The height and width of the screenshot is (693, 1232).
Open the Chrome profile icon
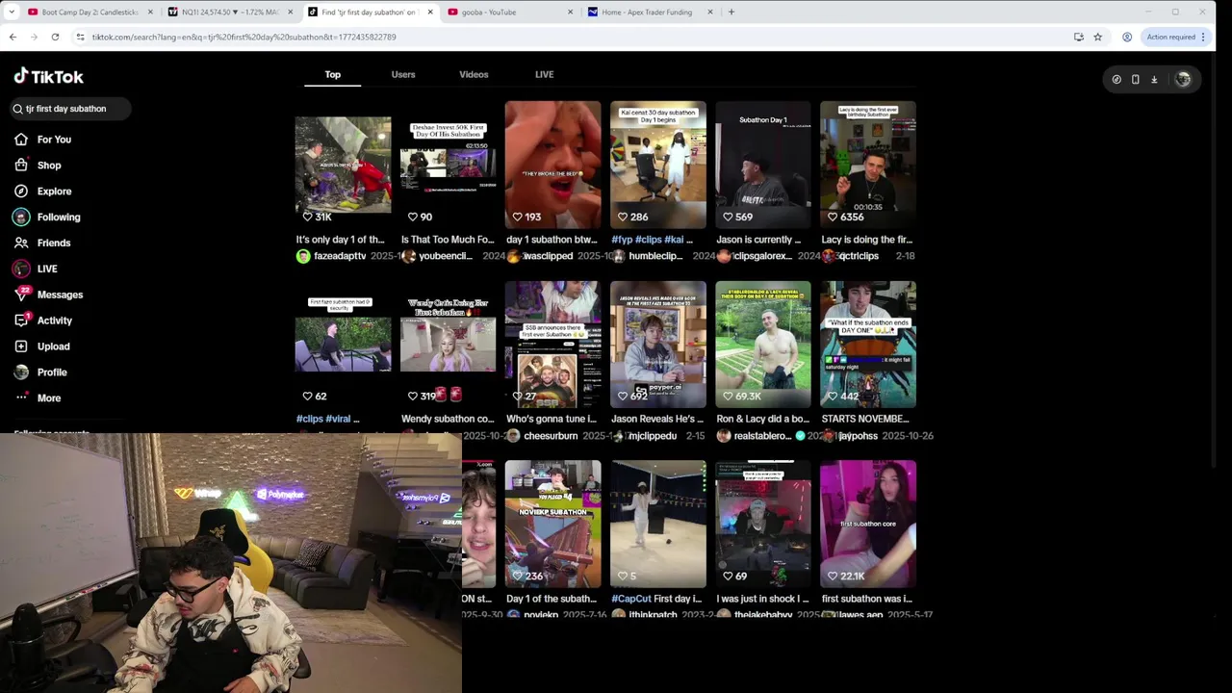coord(1127,37)
